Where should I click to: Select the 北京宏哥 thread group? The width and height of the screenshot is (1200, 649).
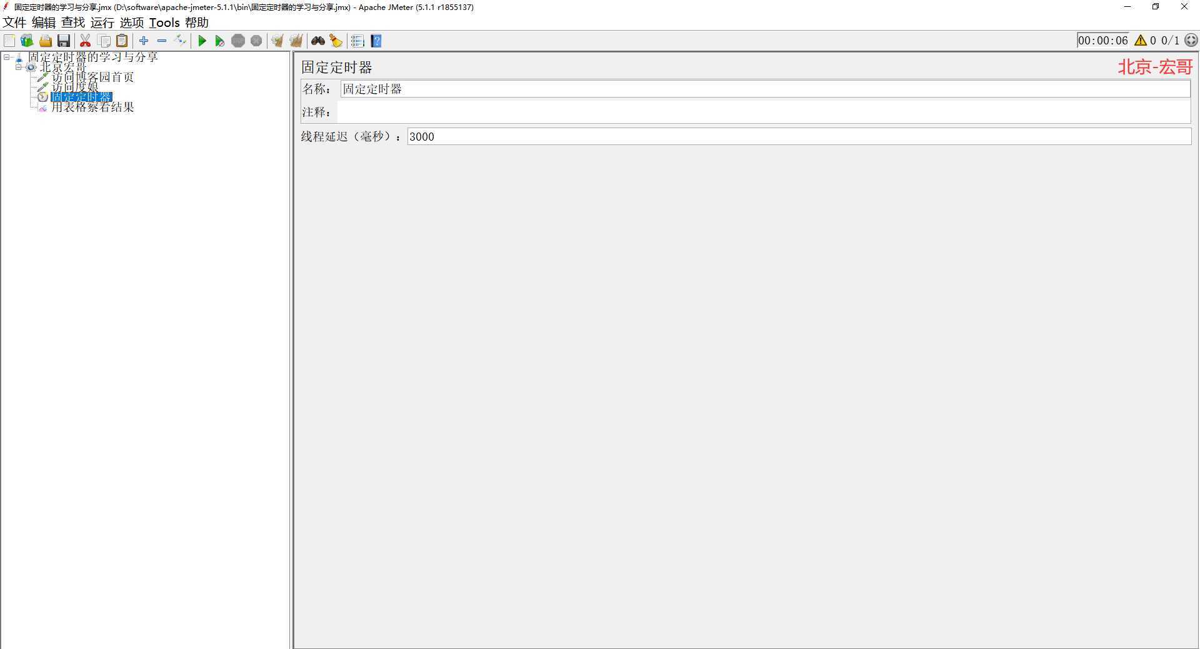(63, 67)
